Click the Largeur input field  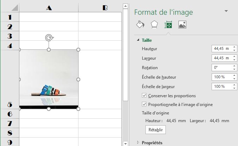(222, 58)
